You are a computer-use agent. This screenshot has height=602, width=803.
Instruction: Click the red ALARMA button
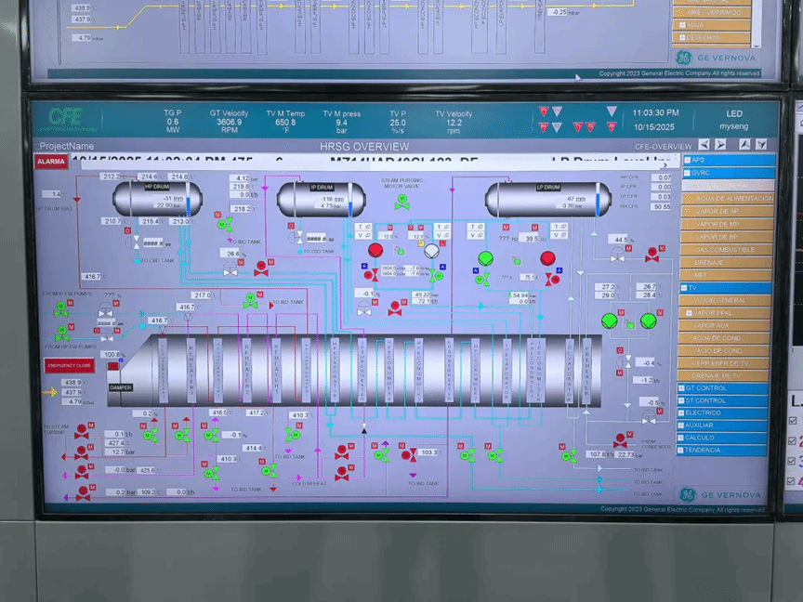point(51,161)
